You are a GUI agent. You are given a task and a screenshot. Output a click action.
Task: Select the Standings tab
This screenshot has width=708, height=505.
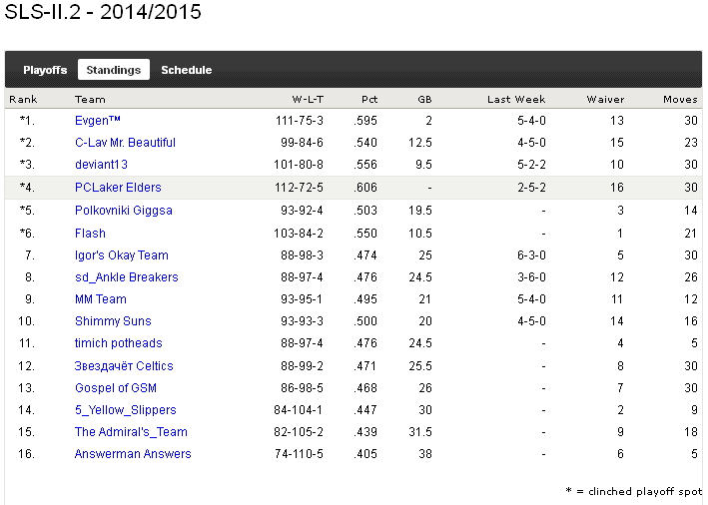(x=114, y=70)
